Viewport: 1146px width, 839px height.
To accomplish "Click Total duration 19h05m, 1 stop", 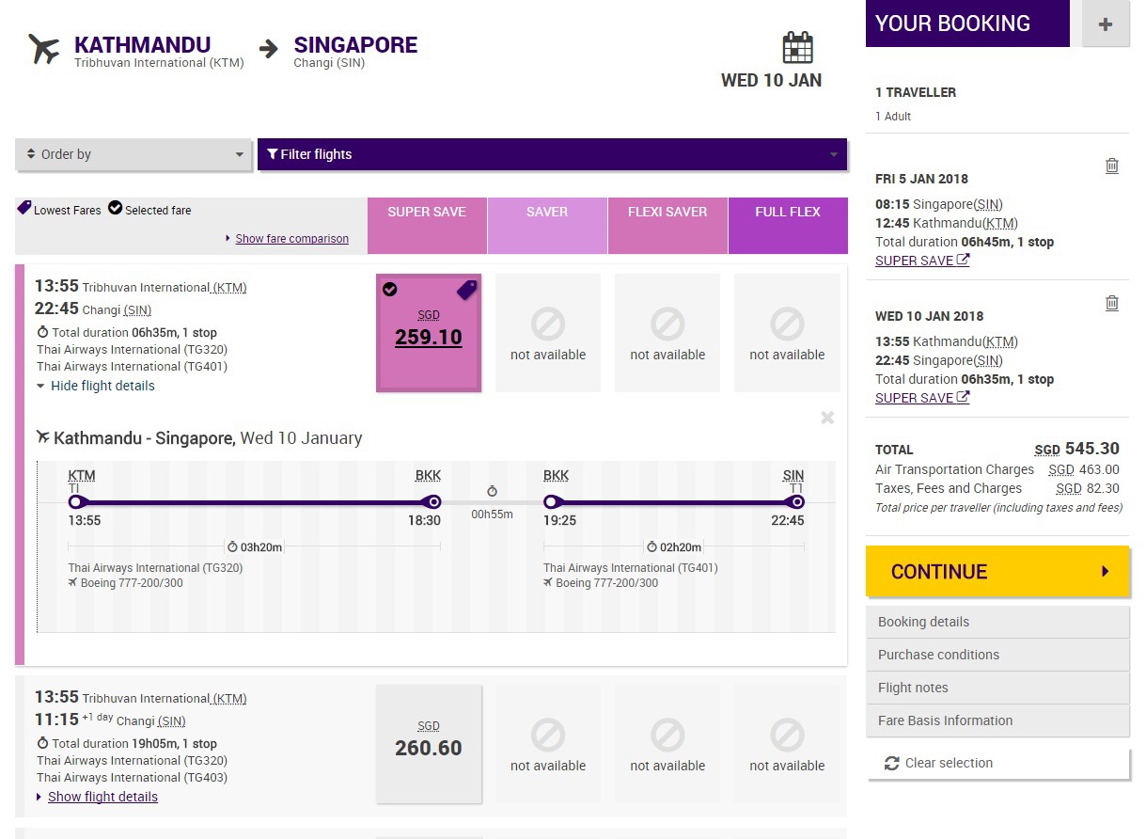I will coord(127,744).
